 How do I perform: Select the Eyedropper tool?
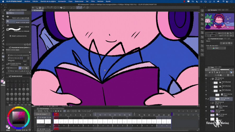click(x=3, y=31)
